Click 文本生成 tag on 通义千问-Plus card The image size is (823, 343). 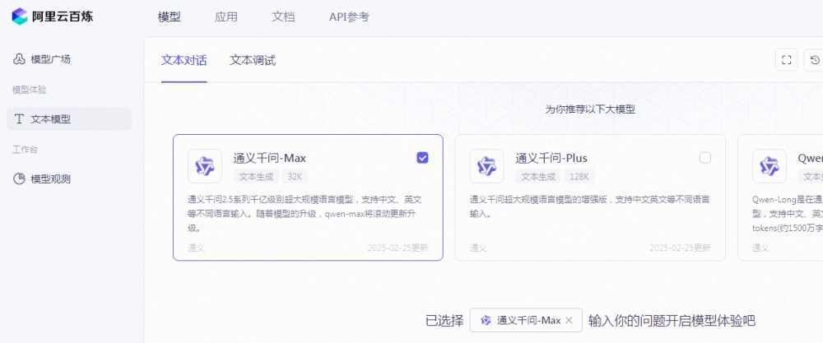coord(538,176)
